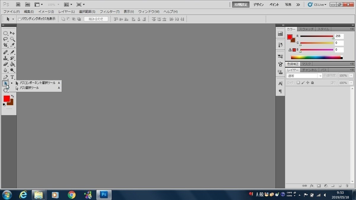Select the History Brush tool

point(12,58)
